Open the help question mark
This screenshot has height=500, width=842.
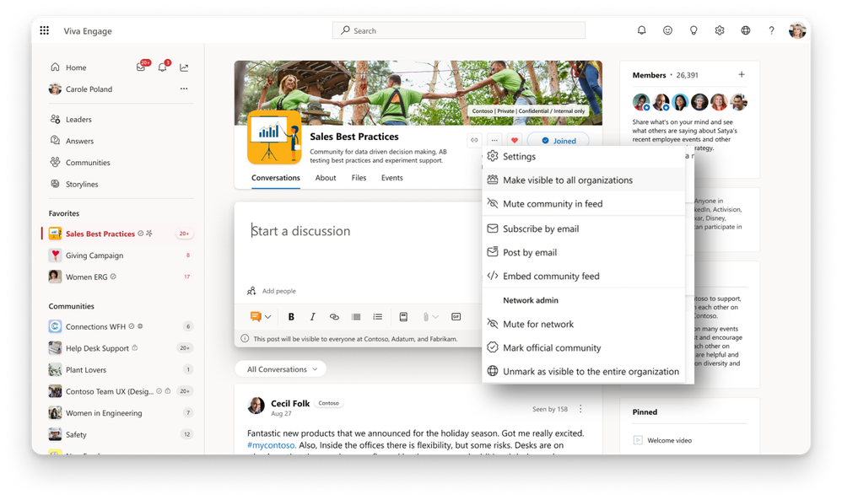[771, 30]
